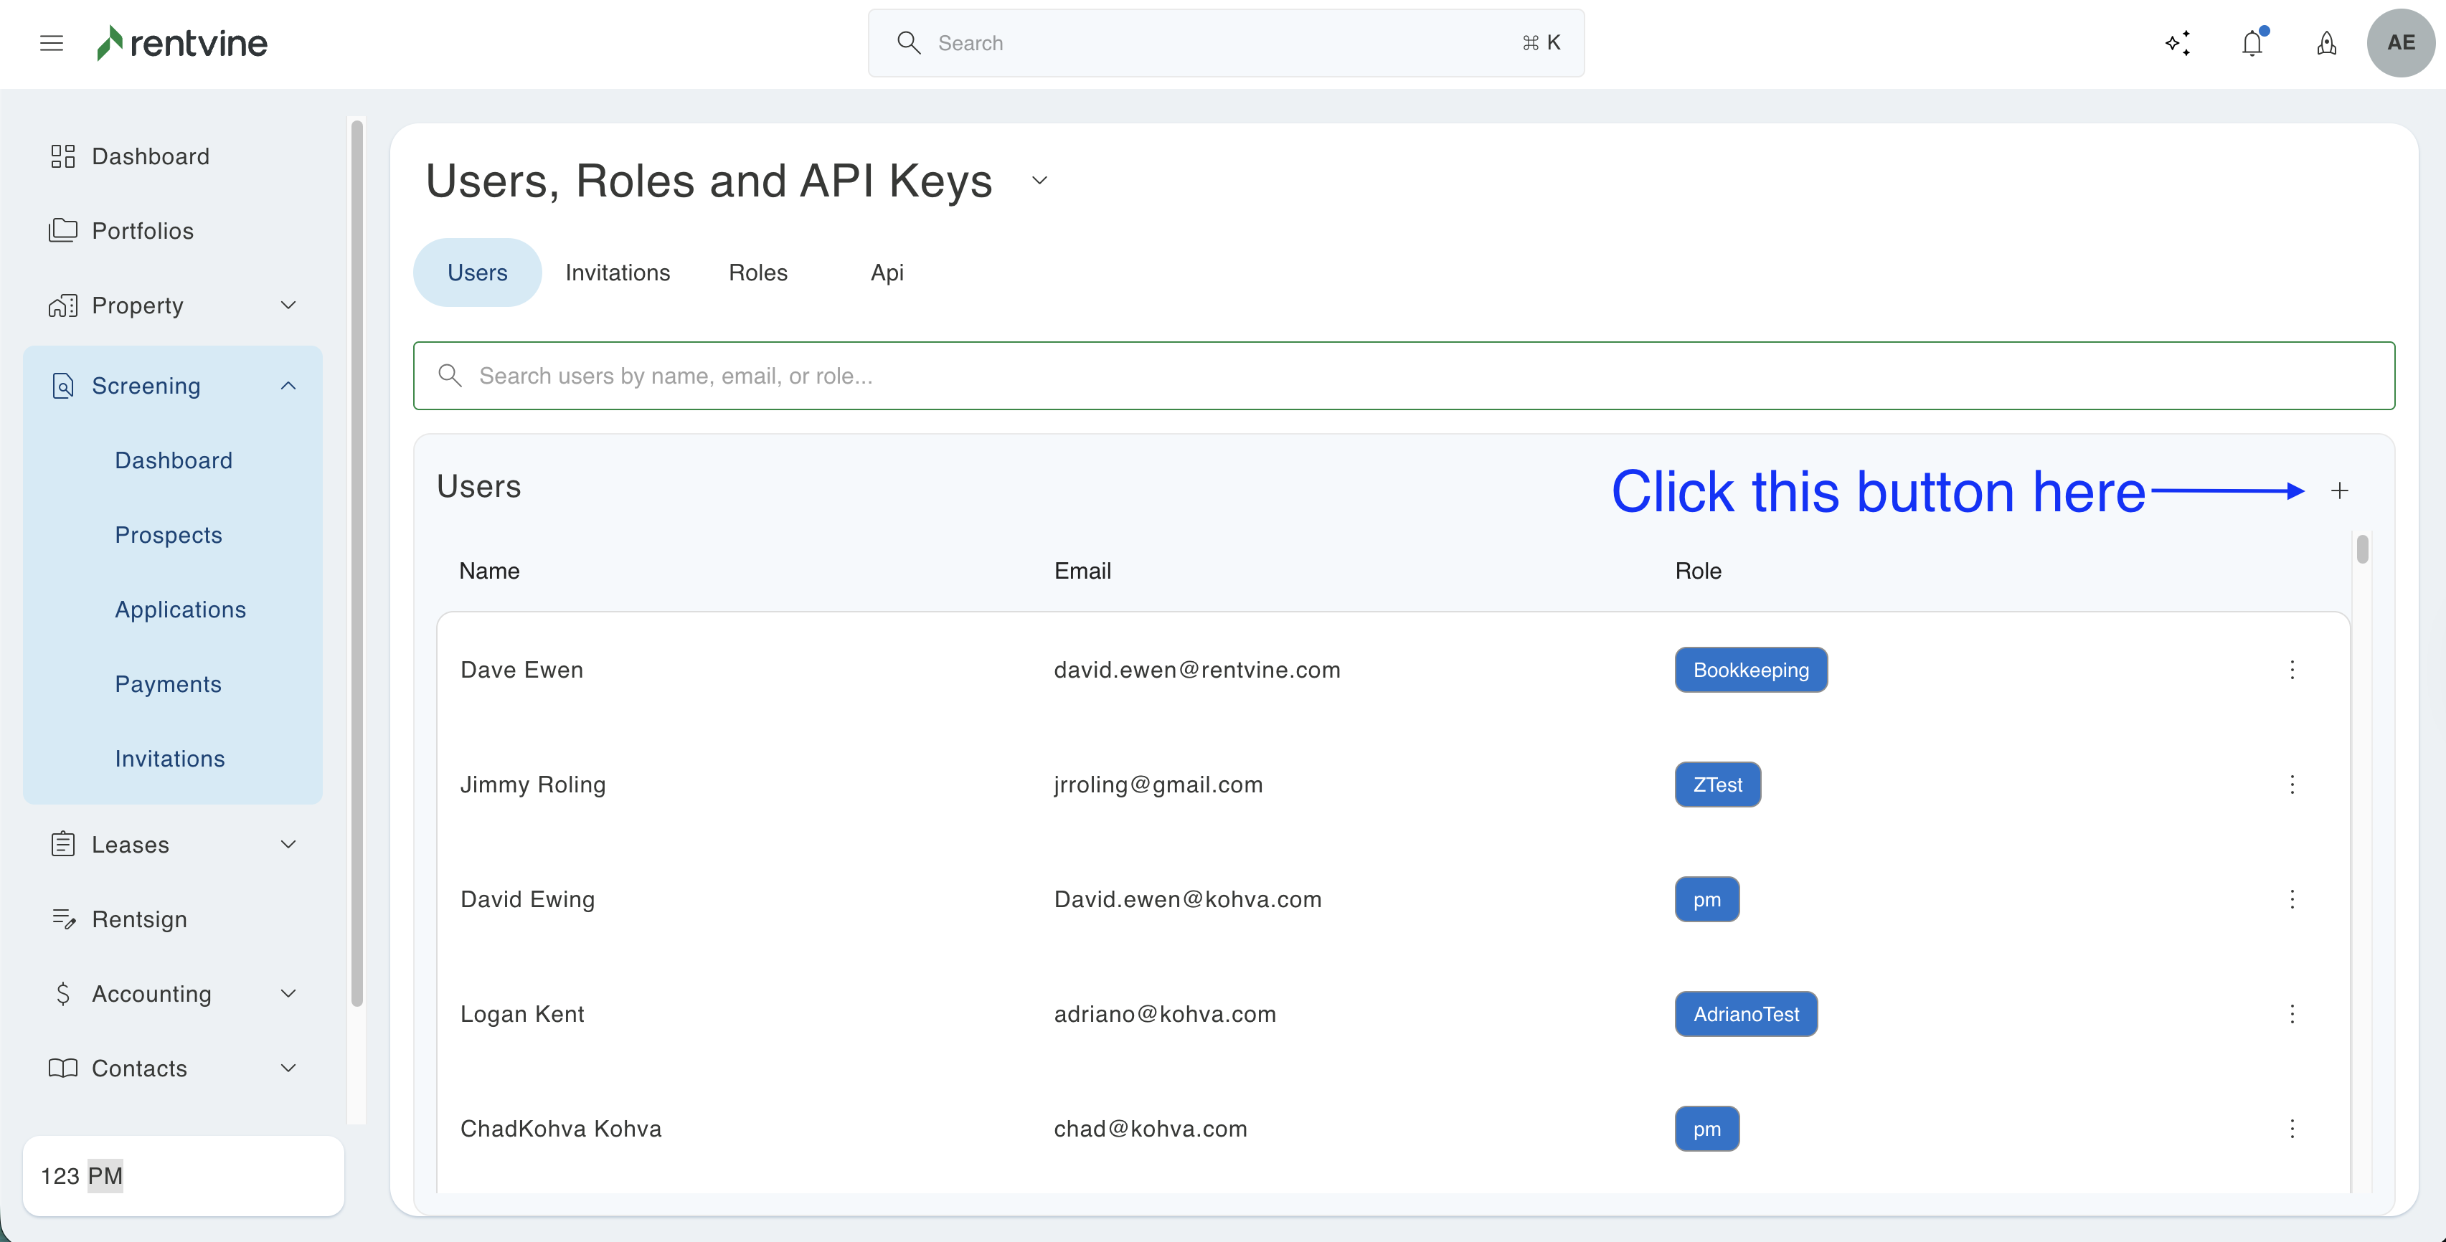Open Applications under Screening
This screenshot has height=1242, width=2446.
[181, 610]
